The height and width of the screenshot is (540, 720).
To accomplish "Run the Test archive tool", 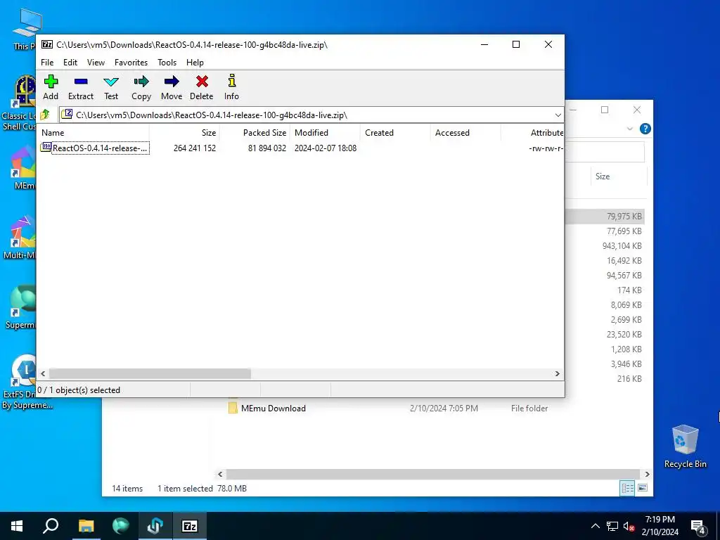I will coord(111,87).
